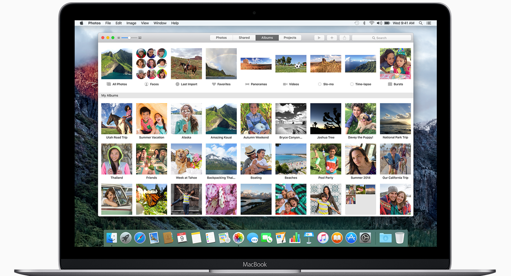Start slideshow with play button
Viewport: 511px width, 276px height.
[x=319, y=38]
